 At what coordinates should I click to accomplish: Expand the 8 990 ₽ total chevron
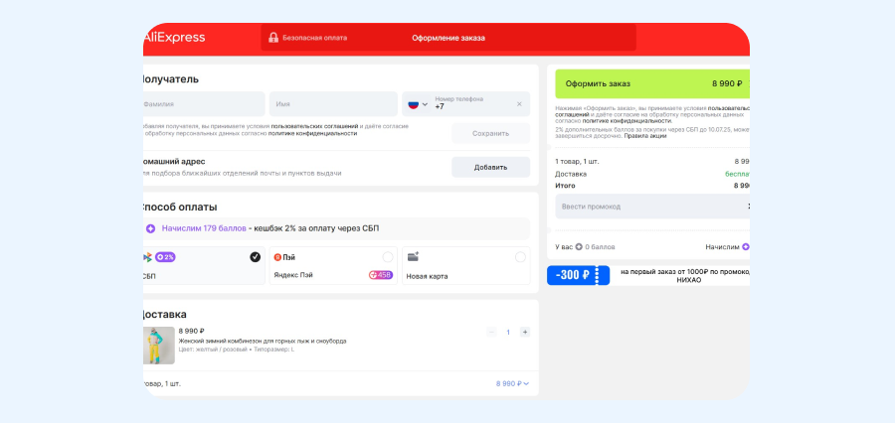[526, 383]
